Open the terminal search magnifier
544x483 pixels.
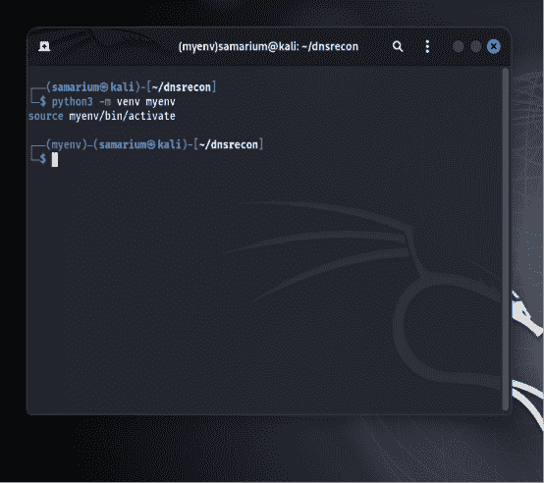pos(398,46)
